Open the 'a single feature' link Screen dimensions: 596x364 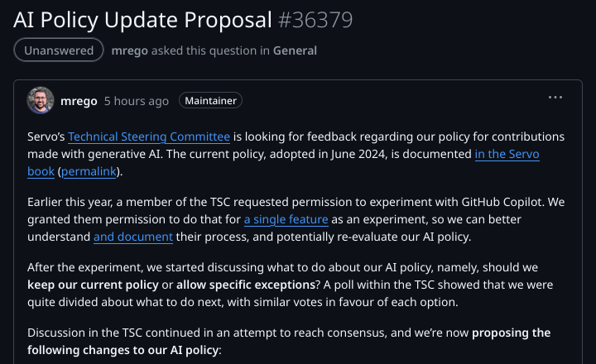(x=286, y=219)
